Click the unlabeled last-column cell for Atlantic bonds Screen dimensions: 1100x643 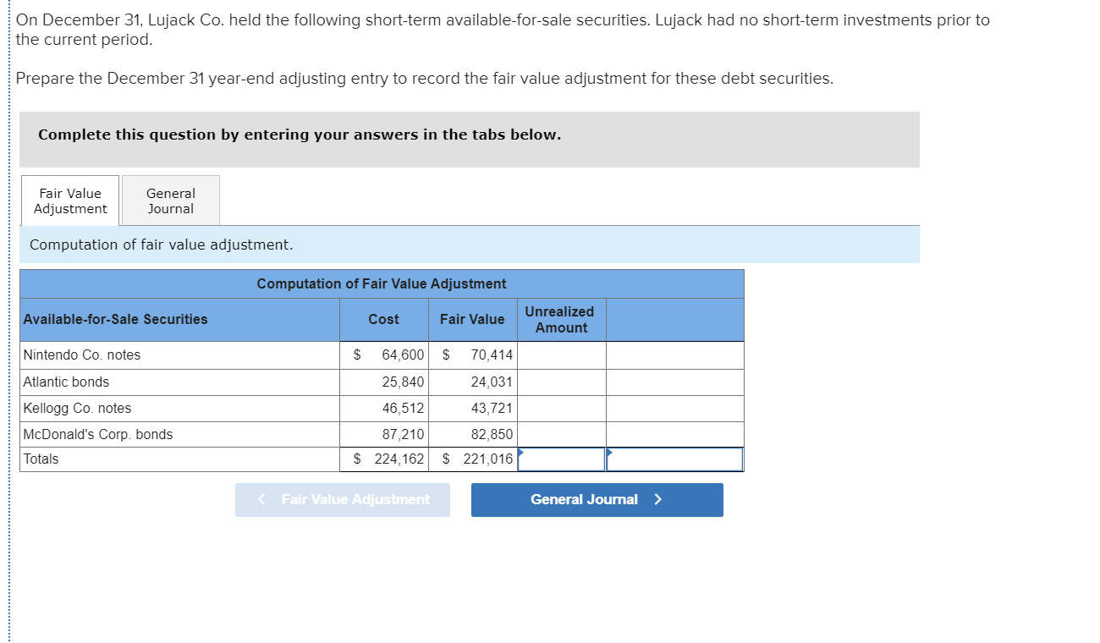[x=675, y=382]
